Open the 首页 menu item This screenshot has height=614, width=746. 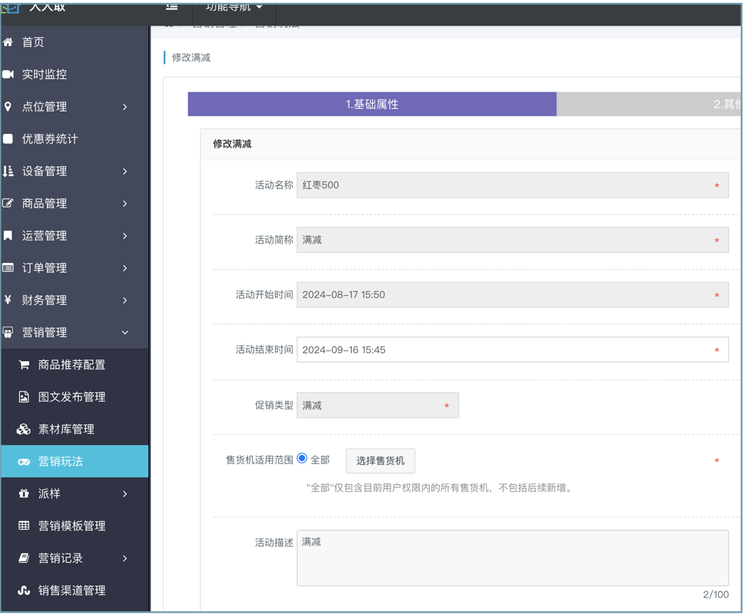pos(75,43)
